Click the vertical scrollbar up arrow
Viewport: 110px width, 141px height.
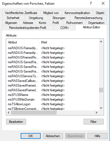(101, 42)
